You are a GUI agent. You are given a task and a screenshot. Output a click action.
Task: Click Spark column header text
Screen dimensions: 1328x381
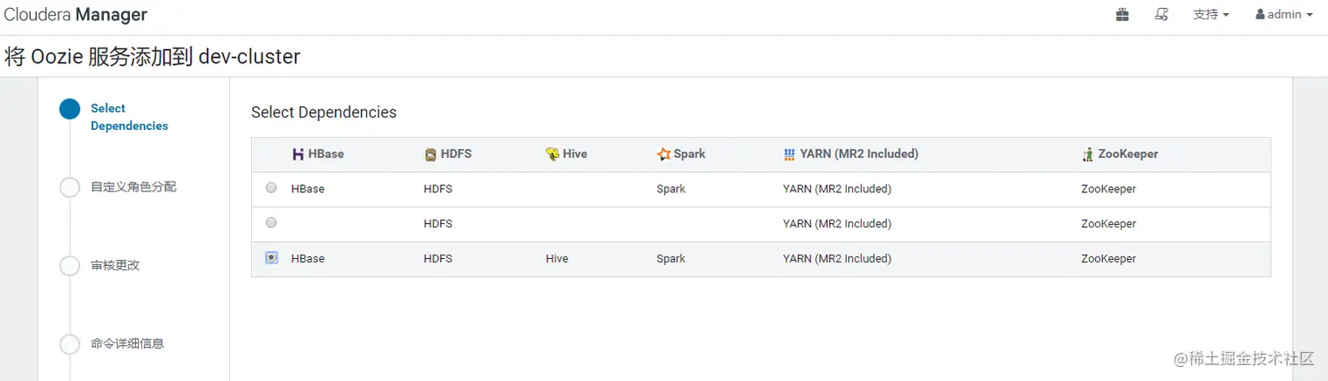(689, 154)
